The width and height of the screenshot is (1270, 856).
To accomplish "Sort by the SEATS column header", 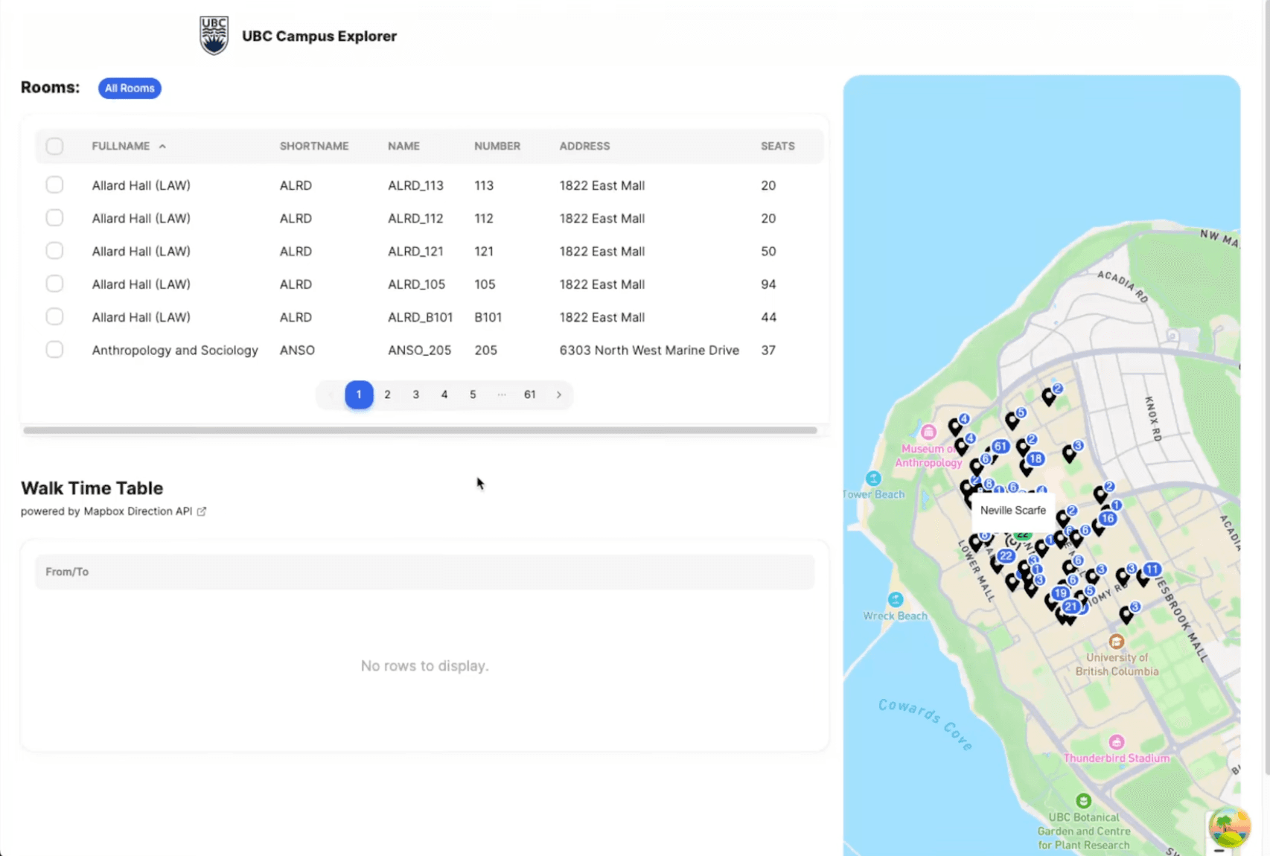I will coord(777,146).
